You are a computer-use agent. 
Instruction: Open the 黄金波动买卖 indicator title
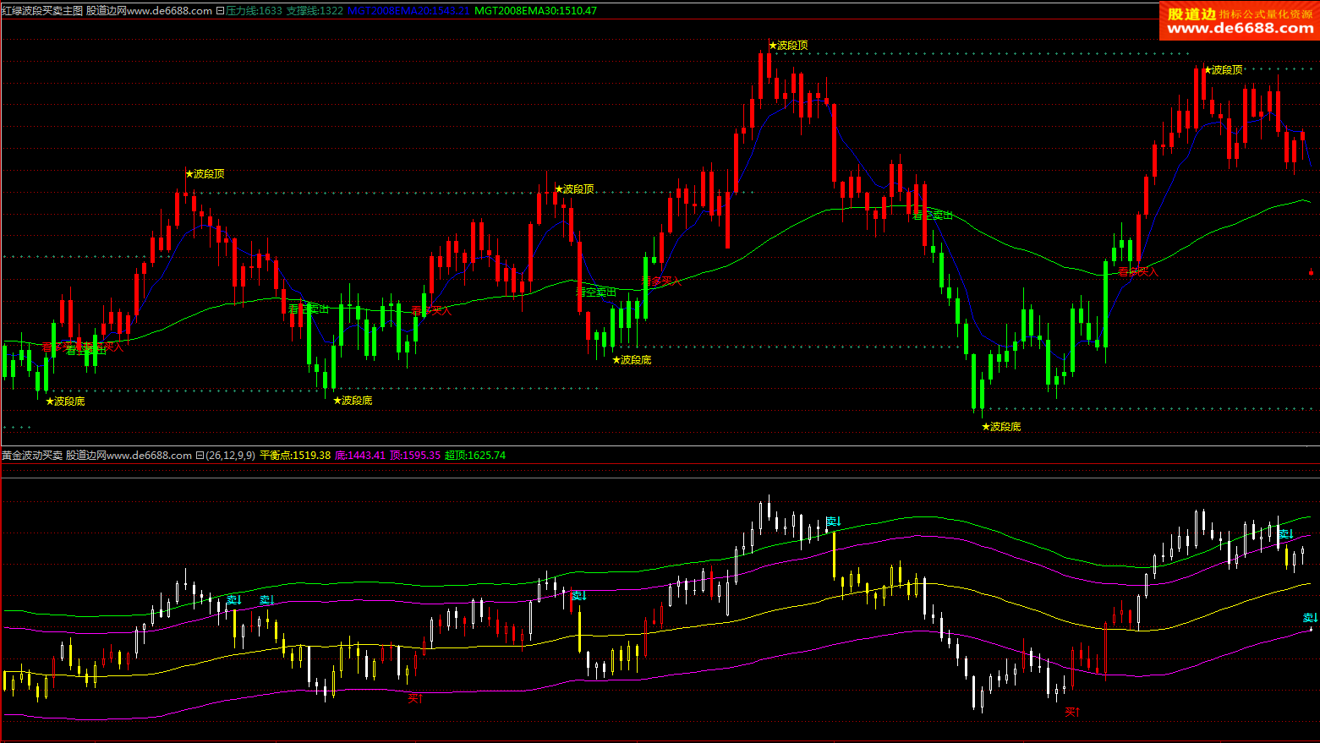[32, 456]
